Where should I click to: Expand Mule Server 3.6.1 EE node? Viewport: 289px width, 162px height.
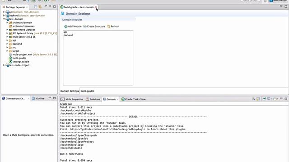pos(7,37)
